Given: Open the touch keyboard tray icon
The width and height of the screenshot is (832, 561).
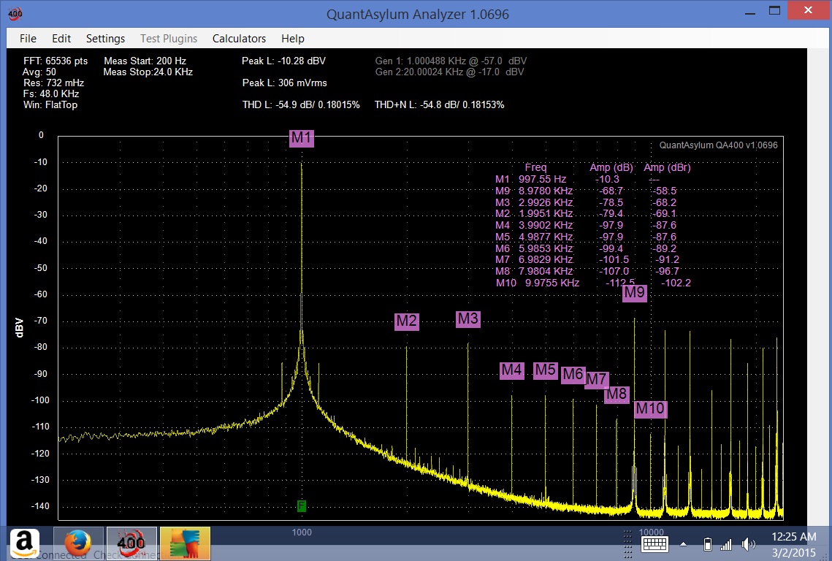Looking at the screenshot, I should click(x=654, y=544).
